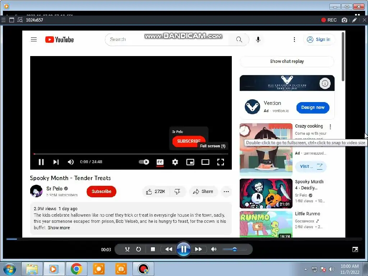
Task: Pause the YouTube video
Action: pos(41,162)
